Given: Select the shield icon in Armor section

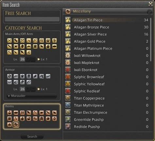Looking at the screenshot, I should 9,76.
